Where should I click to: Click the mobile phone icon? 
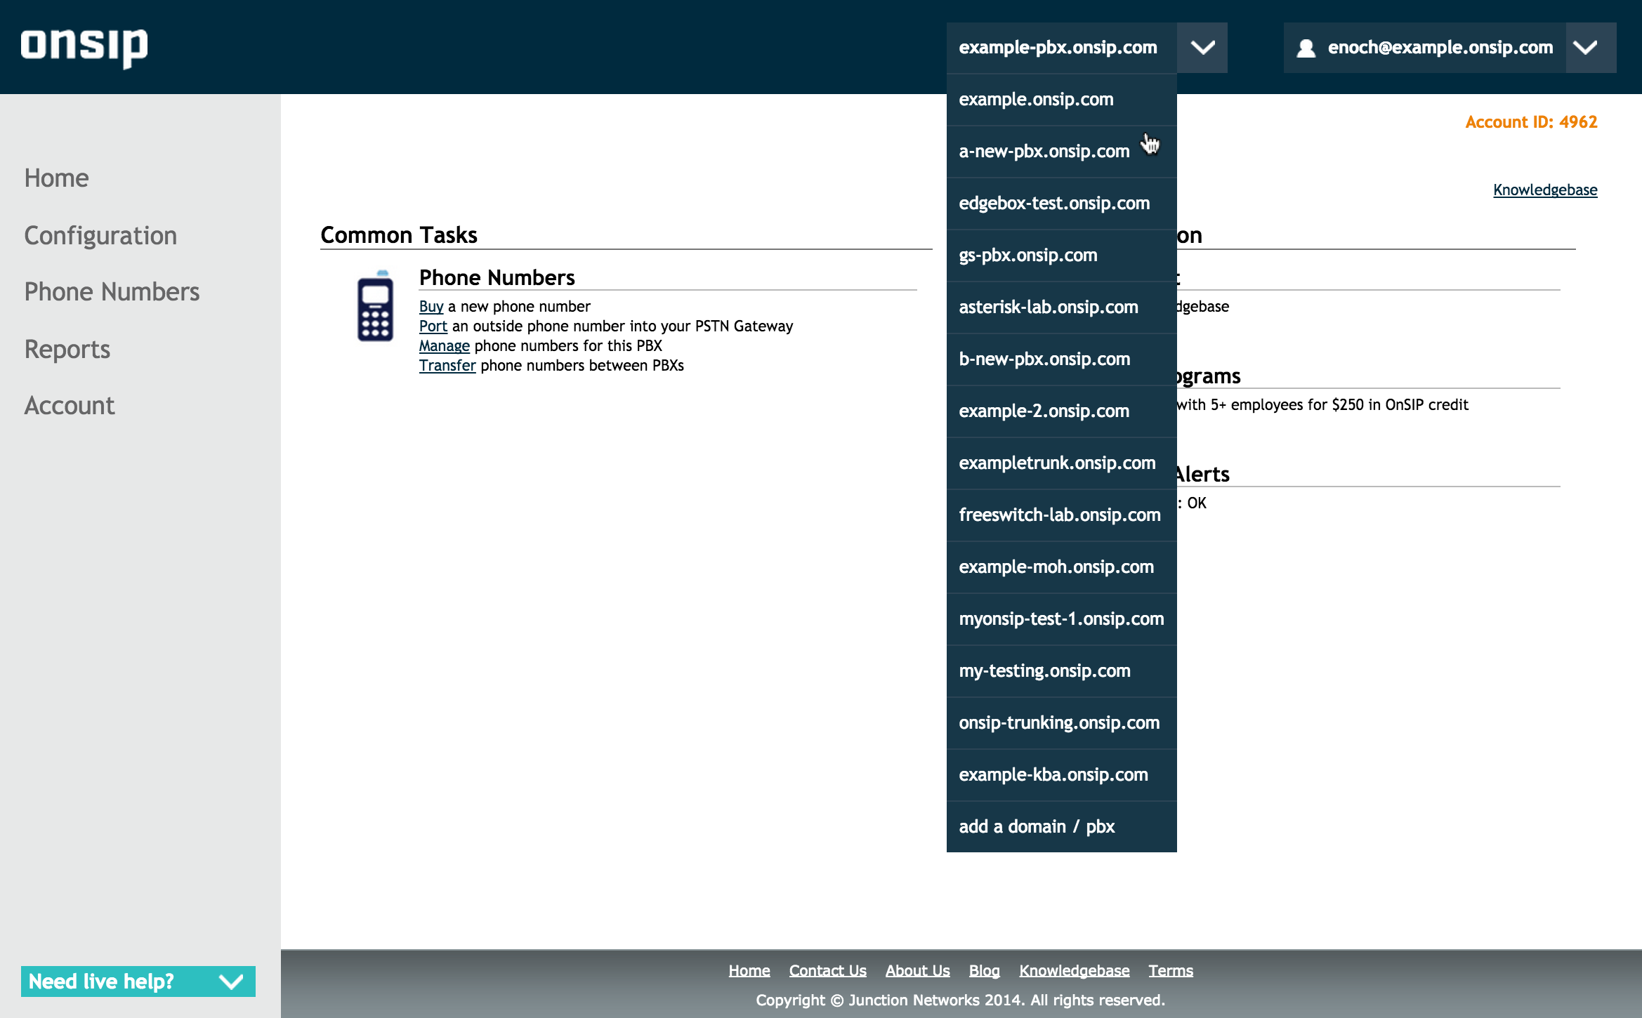[x=375, y=307]
